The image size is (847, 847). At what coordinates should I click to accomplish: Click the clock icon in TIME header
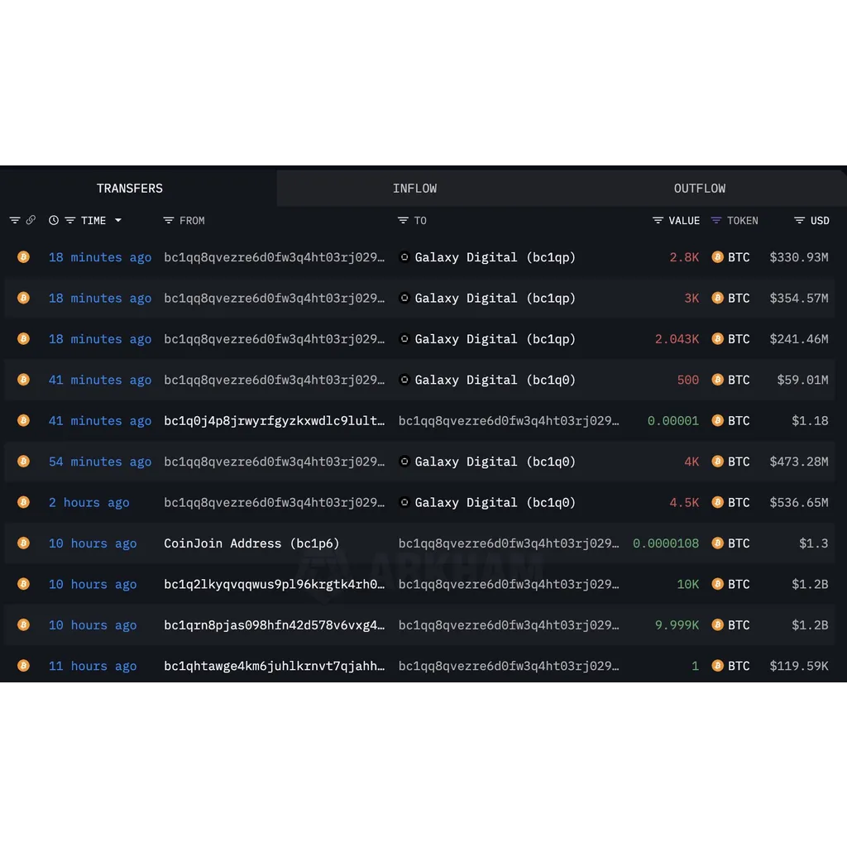click(x=54, y=220)
